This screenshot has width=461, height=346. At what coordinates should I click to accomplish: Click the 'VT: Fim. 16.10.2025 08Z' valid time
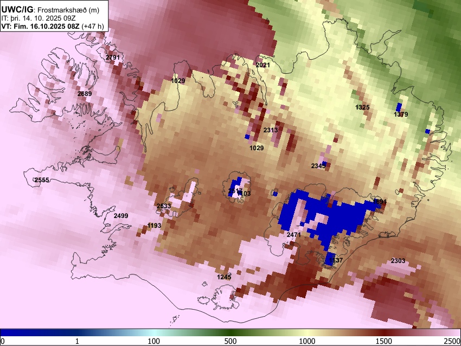[x=40, y=26]
